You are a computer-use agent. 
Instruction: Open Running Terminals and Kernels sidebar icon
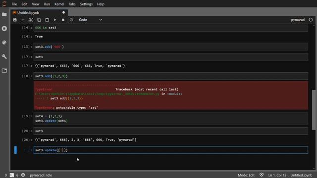point(4,29)
